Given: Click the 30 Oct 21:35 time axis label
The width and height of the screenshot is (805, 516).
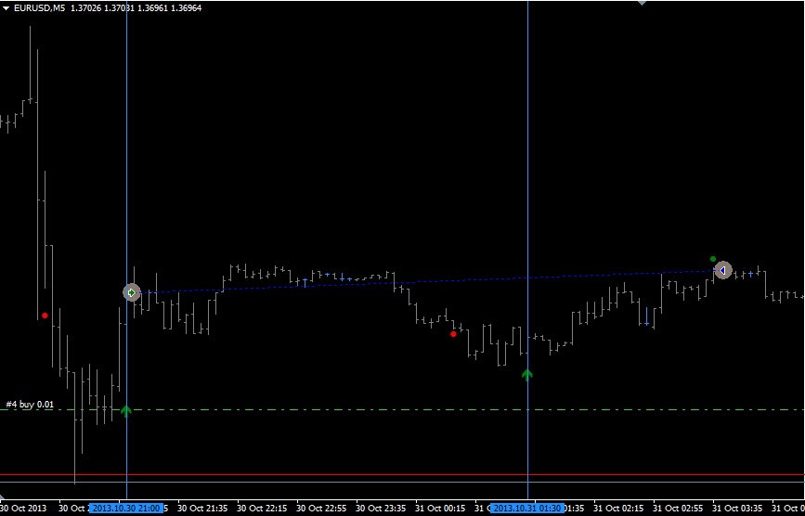Looking at the screenshot, I should tap(202, 509).
